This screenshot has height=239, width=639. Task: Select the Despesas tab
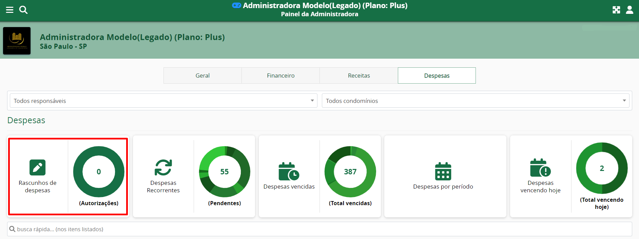pyautogui.click(x=437, y=75)
